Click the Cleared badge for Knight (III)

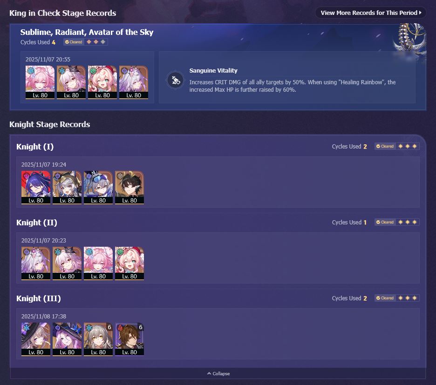(385, 298)
